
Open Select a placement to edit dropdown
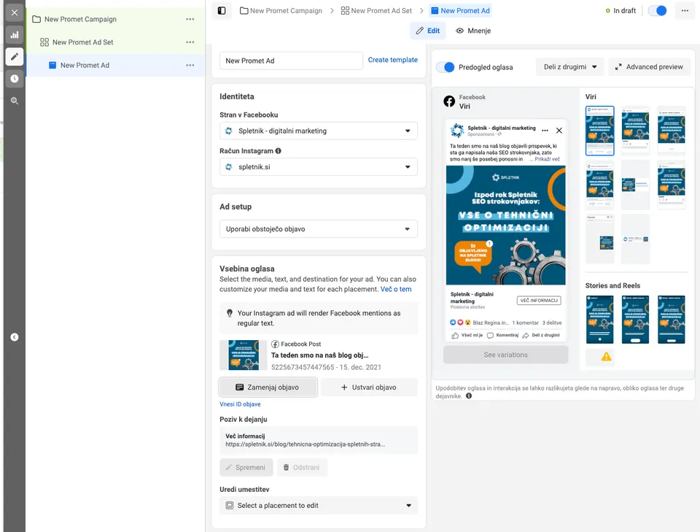(x=319, y=506)
